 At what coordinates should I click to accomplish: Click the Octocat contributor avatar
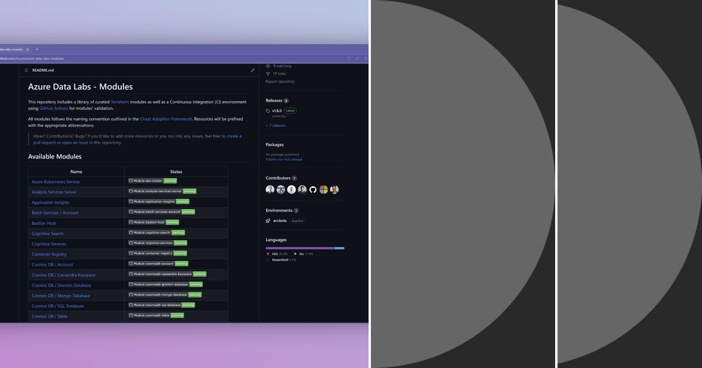point(312,189)
